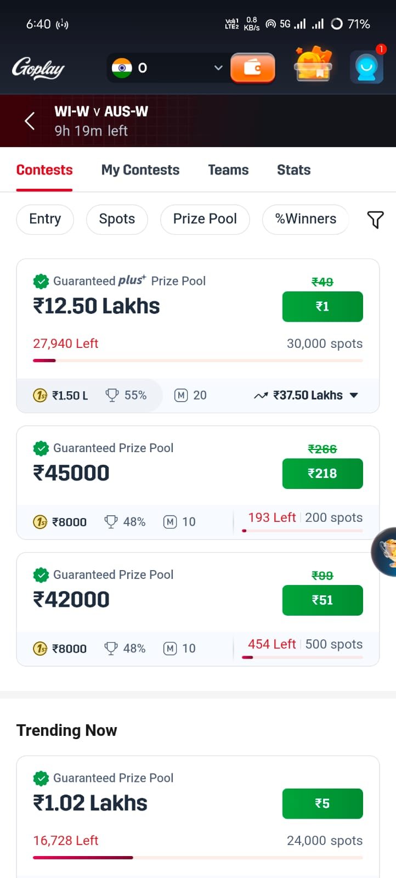Toggle the Entry sort chip
The height and width of the screenshot is (878, 396).
point(45,219)
